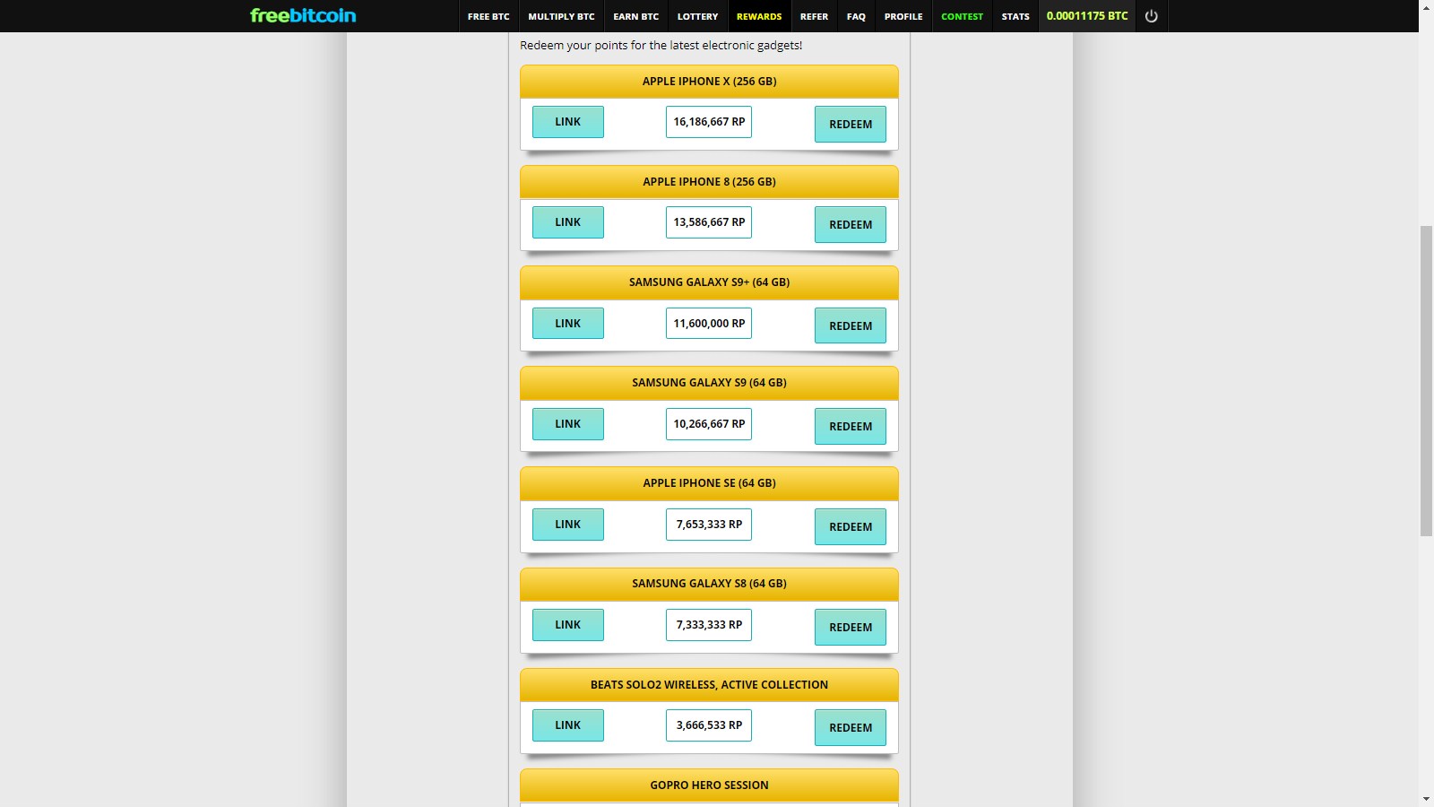
Task: Click the 7,653,333 RP price box
Action: (709, 525)
